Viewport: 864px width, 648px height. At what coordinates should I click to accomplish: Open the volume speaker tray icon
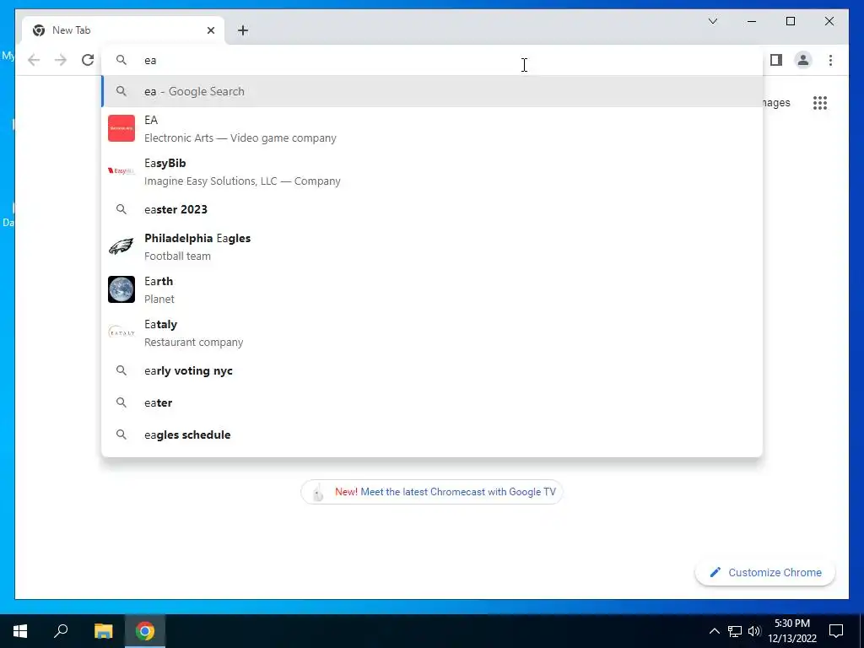click(x=754, y=631)
